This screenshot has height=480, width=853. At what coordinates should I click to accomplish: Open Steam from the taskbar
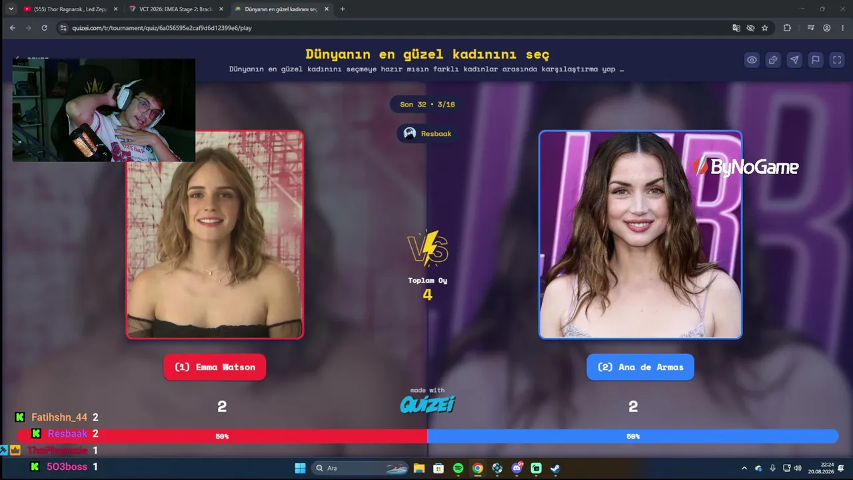pos(556,468)
